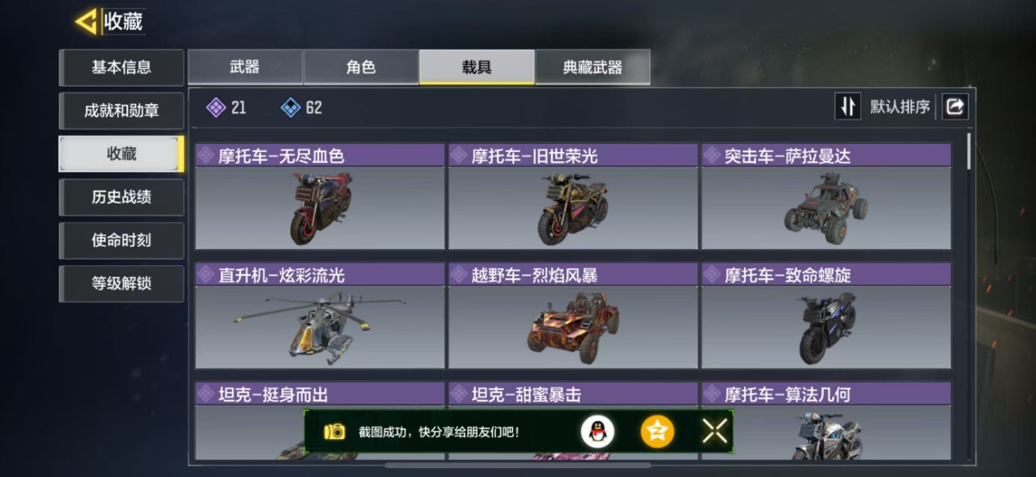This screenshot has width=1036, height=477.
Task: Select the 直升机-炫彩流光 helicopter thumbnail
Action: click(320, 327)
